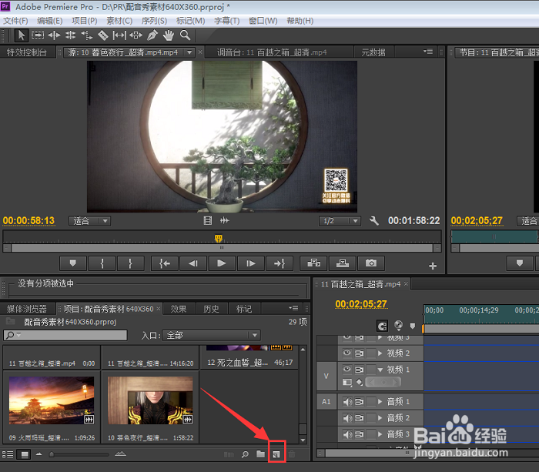The width and height of the screenshot is (539, 472).
Task: Switch project panel to list view
Action: point(8,454)
